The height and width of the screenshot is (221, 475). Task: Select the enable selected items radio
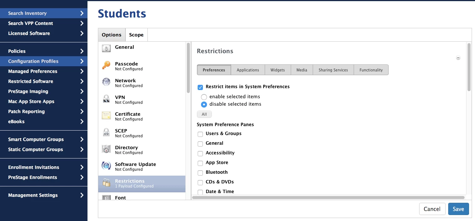pos(204,97)
